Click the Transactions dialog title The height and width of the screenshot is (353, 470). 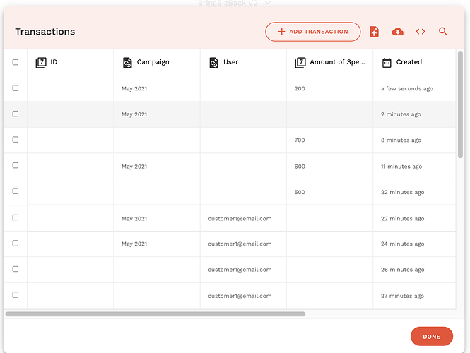[x=45, y=32]
